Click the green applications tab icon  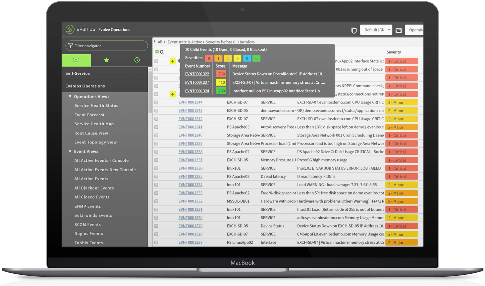click(x=76, y=60)
